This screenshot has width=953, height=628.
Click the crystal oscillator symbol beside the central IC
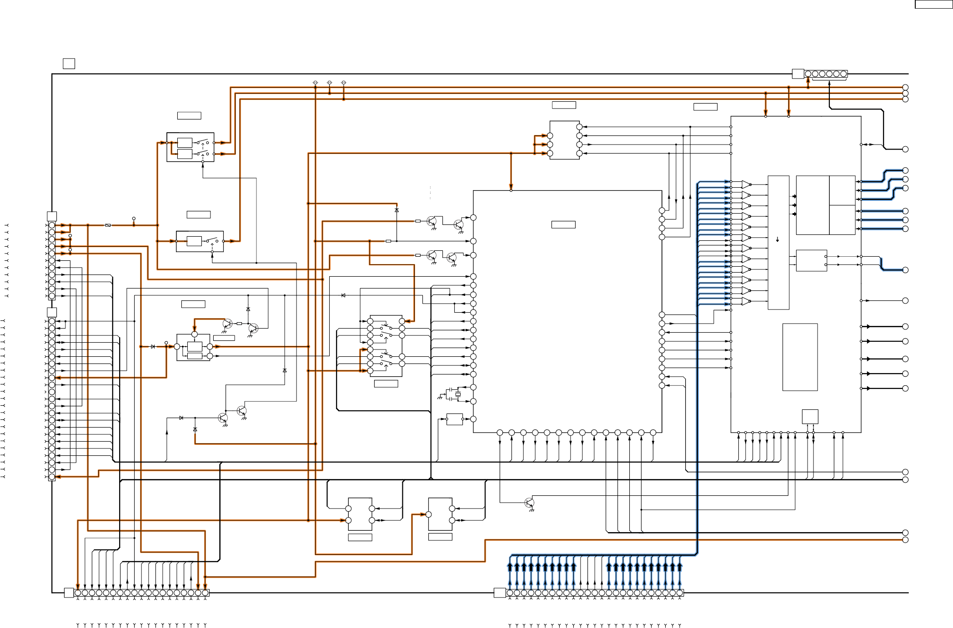[x=457, y=394]
